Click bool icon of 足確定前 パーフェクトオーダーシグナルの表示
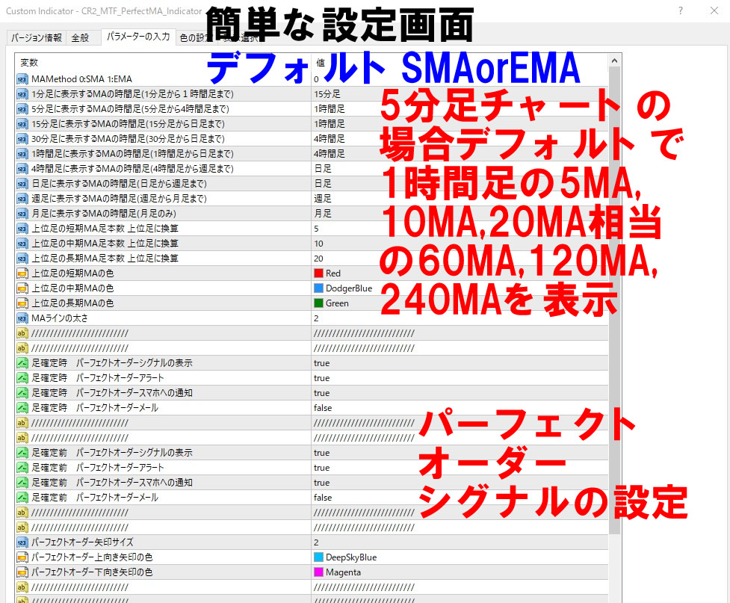Screen dimensions: 730x603 click(x=22, y=453)
